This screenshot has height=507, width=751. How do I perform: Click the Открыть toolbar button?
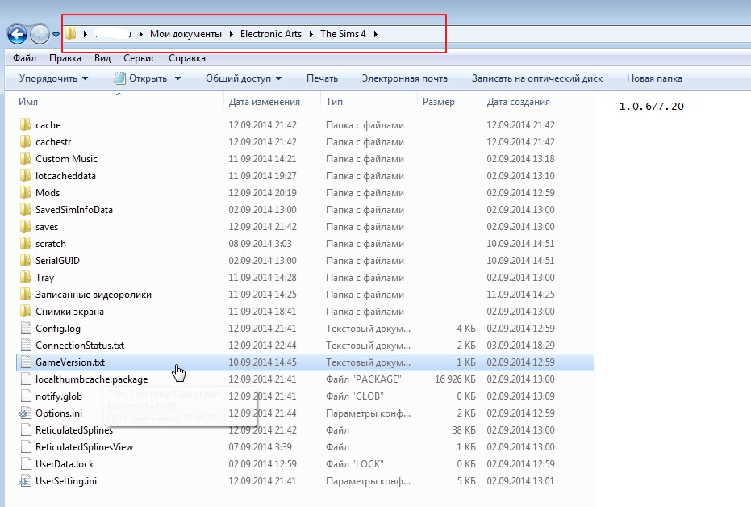141,78
